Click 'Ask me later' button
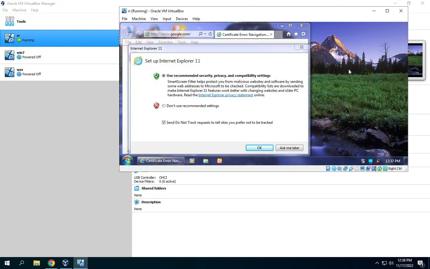This screenshot has width=430, height=269. tap(289, 148)
